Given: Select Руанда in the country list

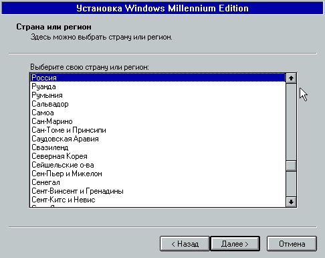Looking at the screenshot, I should 158,86.
